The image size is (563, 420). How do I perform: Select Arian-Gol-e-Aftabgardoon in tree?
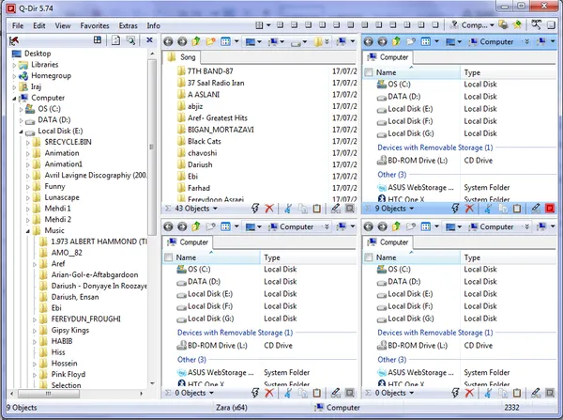(x=95, y=274)
